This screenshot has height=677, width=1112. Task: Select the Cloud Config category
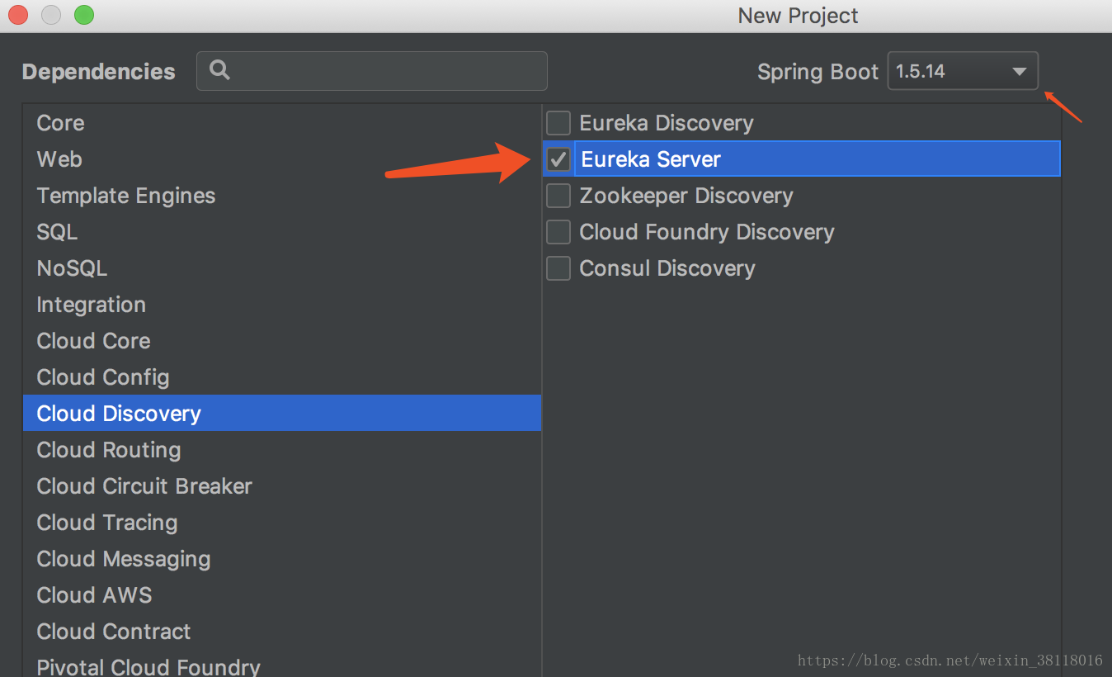[282, 377]
